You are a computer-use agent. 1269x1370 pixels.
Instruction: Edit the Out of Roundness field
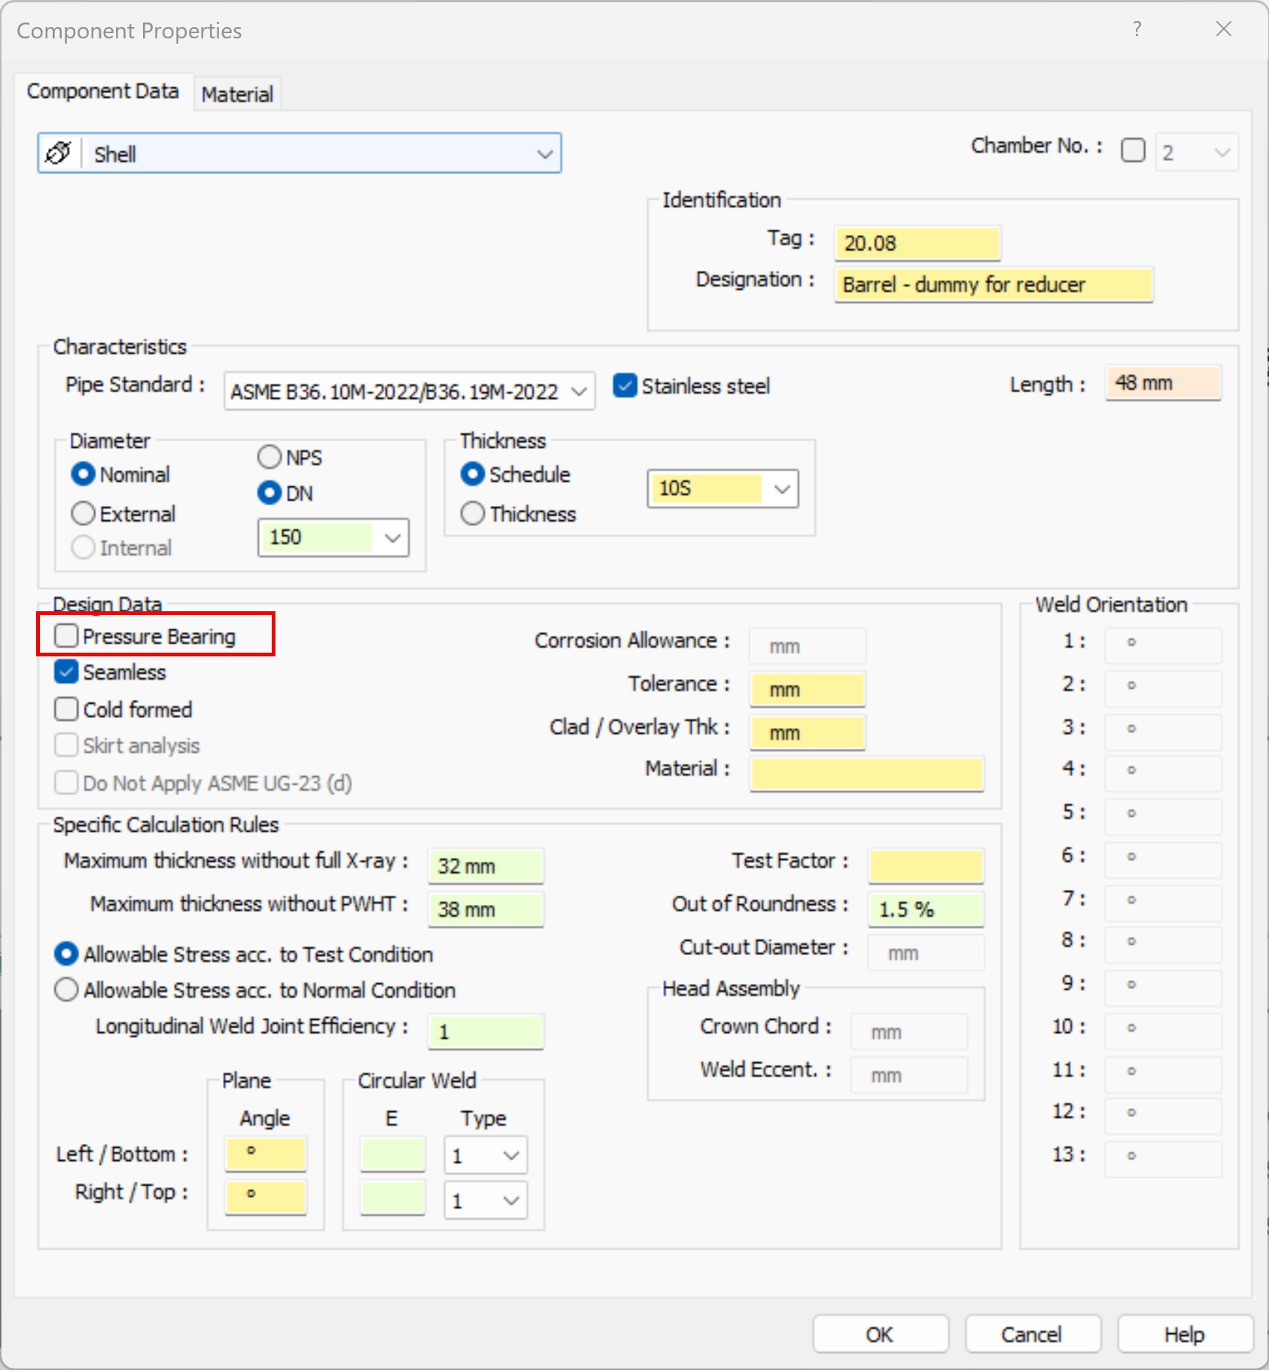[926, 909]
